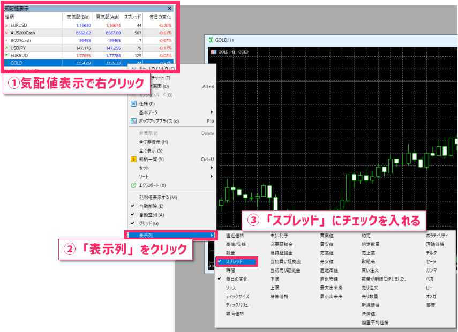Click the GOLD chart label icon inside the chart
Viewport: 458px width, 332px height.
click(x=213, y=51)
